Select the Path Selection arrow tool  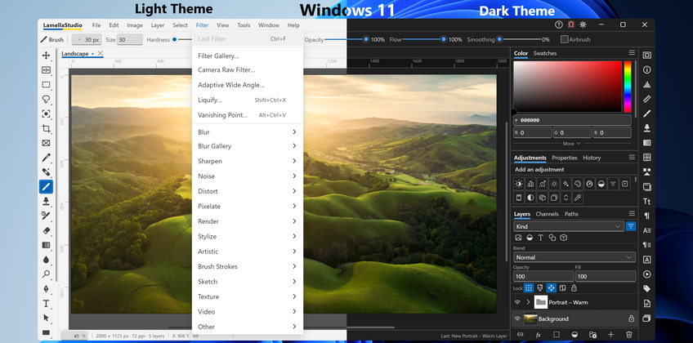click(x=46, y=318)
